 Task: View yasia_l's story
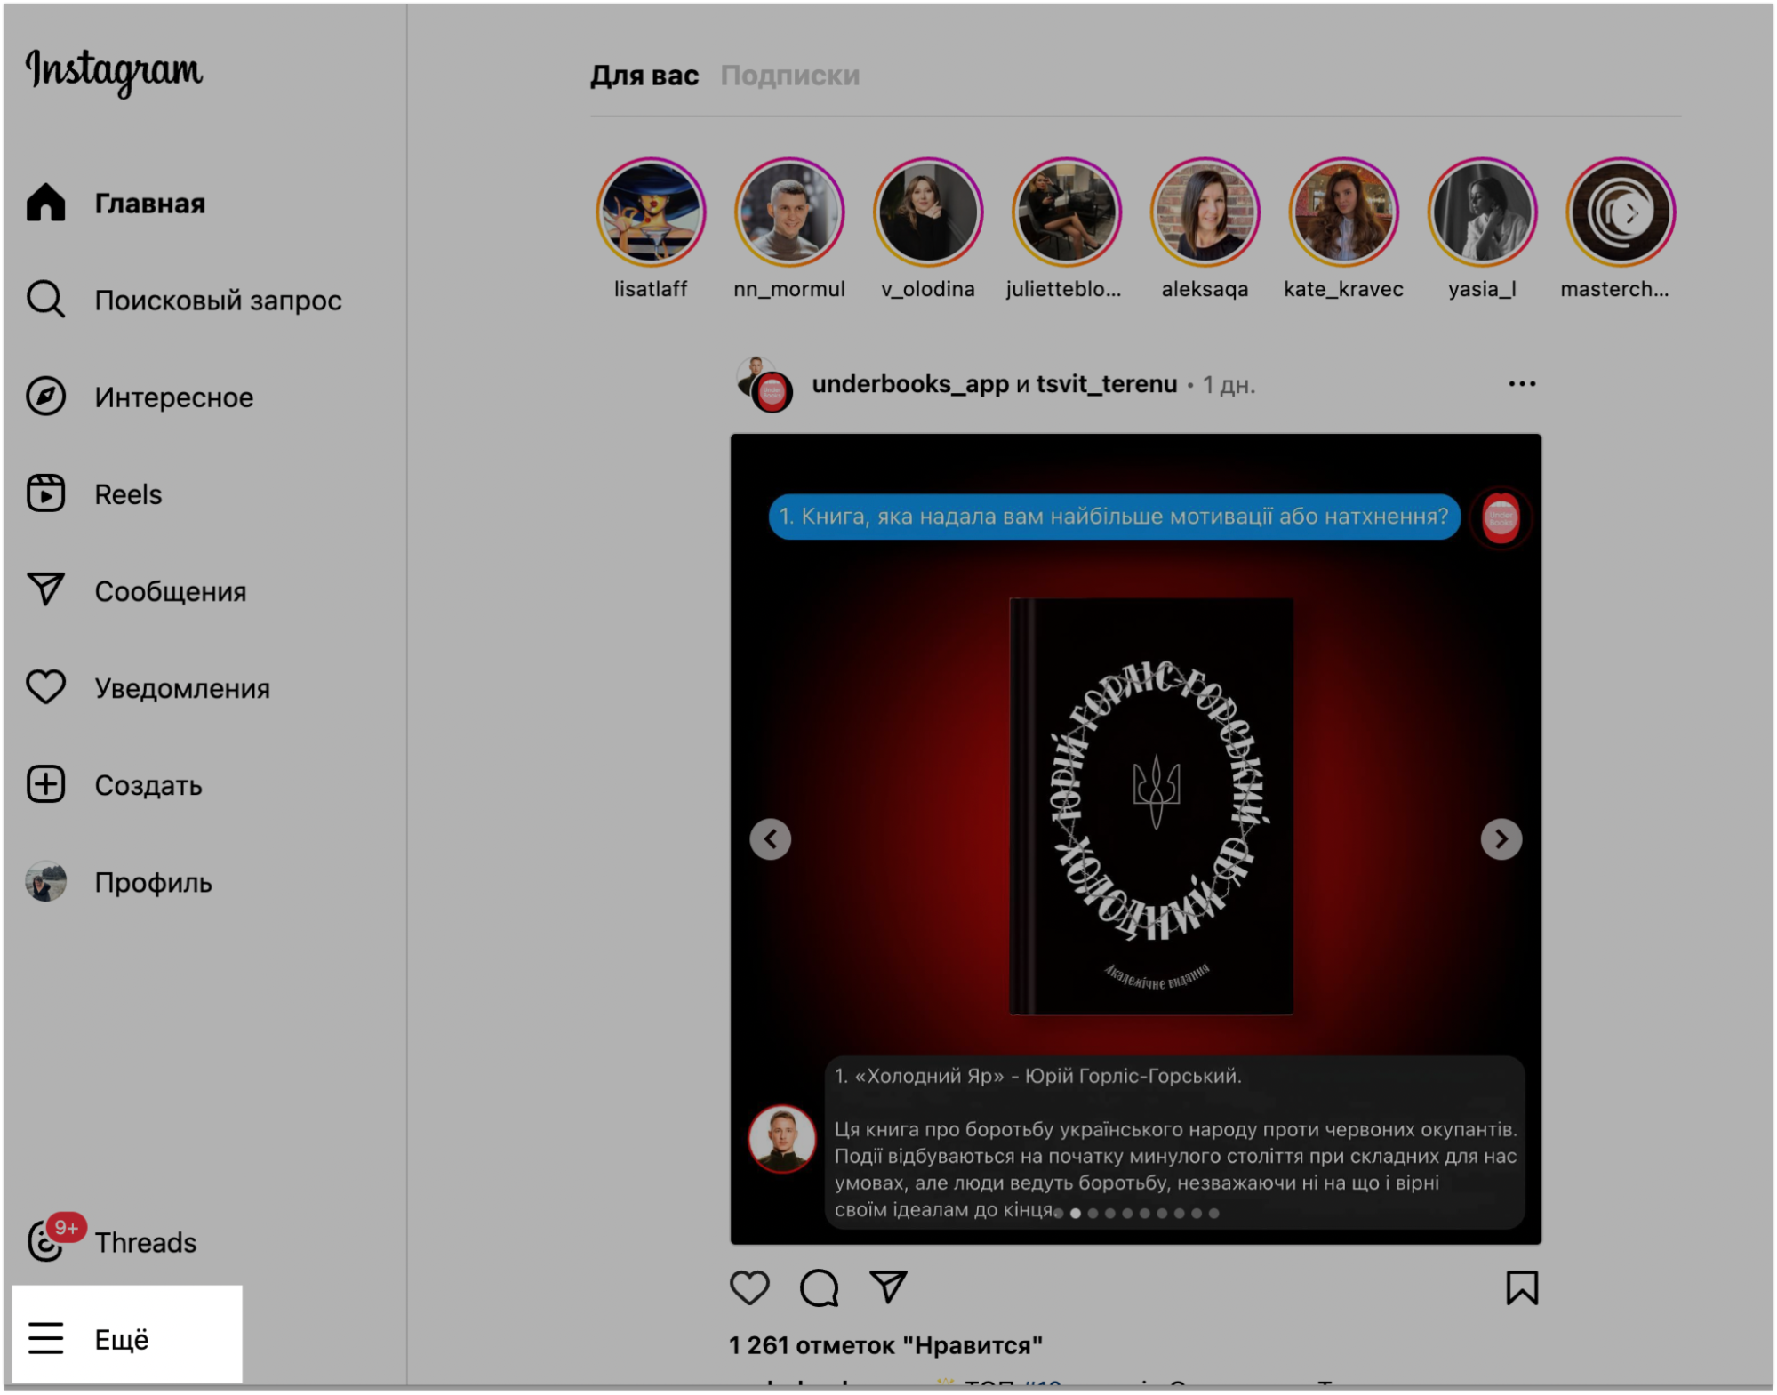tap(1483, 212)
